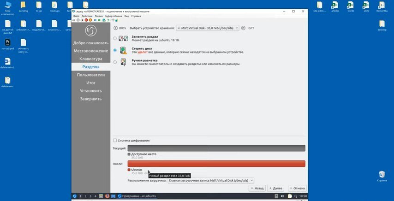Enable the encryption system checkbox
The width and height of the screenshot is (394, 201).
(x=115, y=141)
